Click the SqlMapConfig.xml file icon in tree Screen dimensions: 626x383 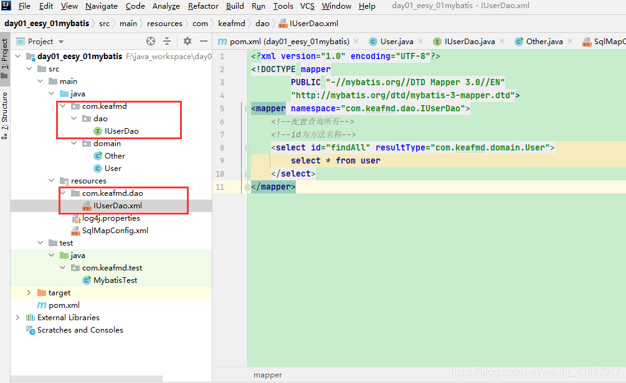[75, 231]
